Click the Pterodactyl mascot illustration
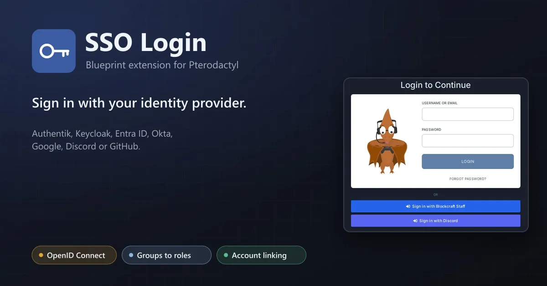 [x=387, y=141]
